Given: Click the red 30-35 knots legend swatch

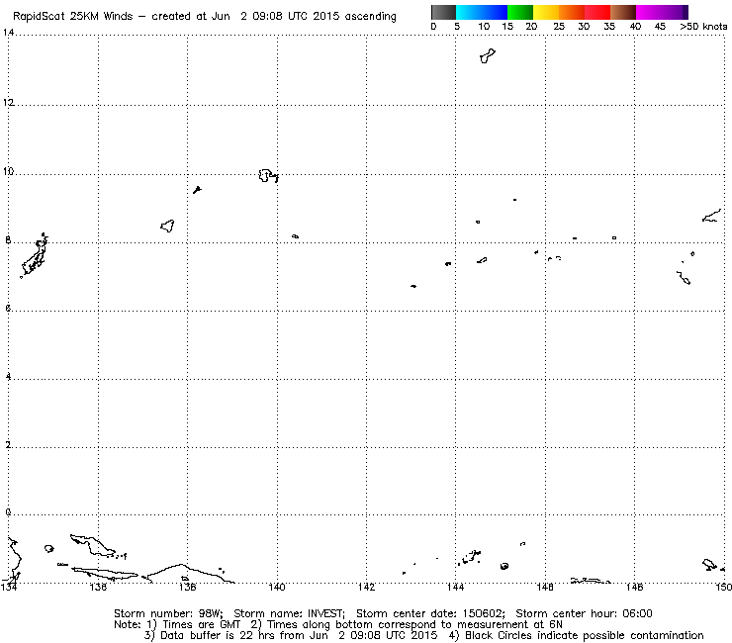Looking at the screenshot, I should [x=597, y=12].
